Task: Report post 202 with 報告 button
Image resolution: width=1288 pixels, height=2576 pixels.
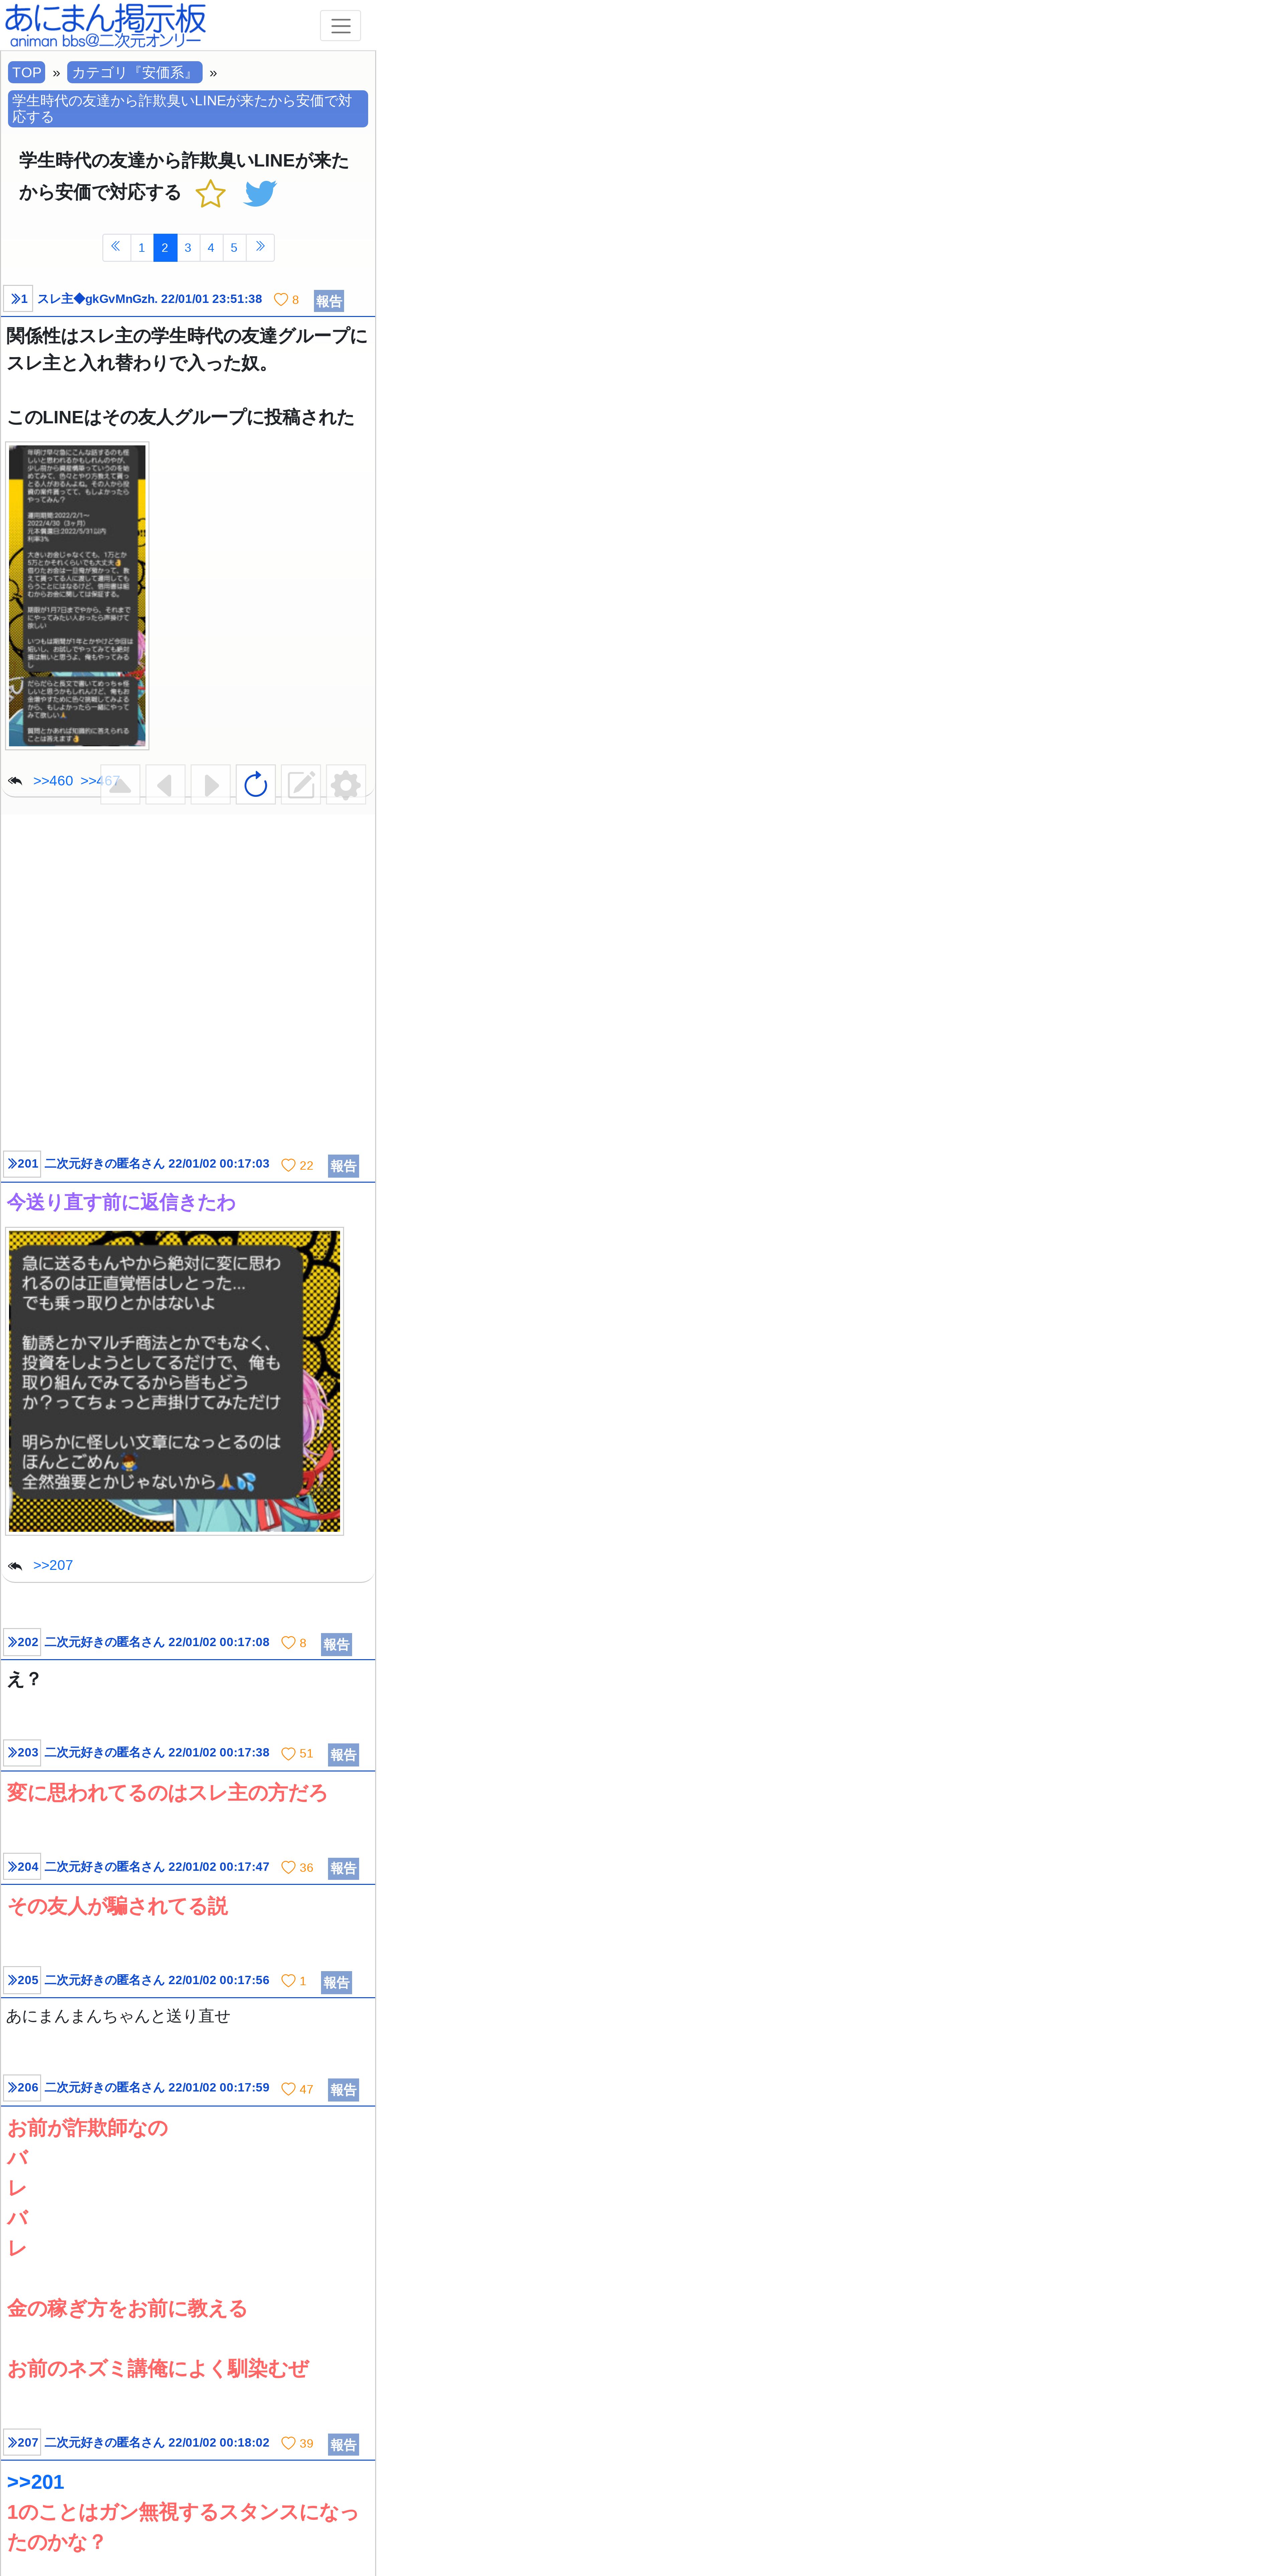Action: pos(336,1644)
